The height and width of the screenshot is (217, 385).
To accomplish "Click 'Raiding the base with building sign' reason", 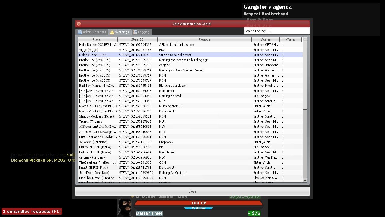I will (x=184, y=60).
